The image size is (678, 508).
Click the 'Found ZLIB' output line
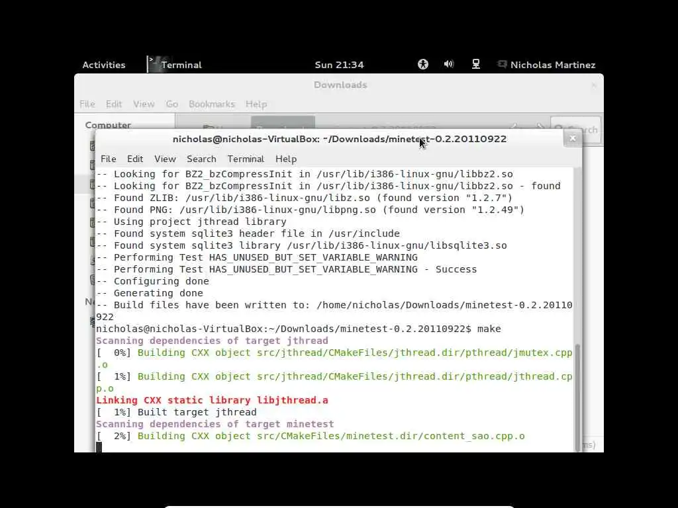coord(305,198)
